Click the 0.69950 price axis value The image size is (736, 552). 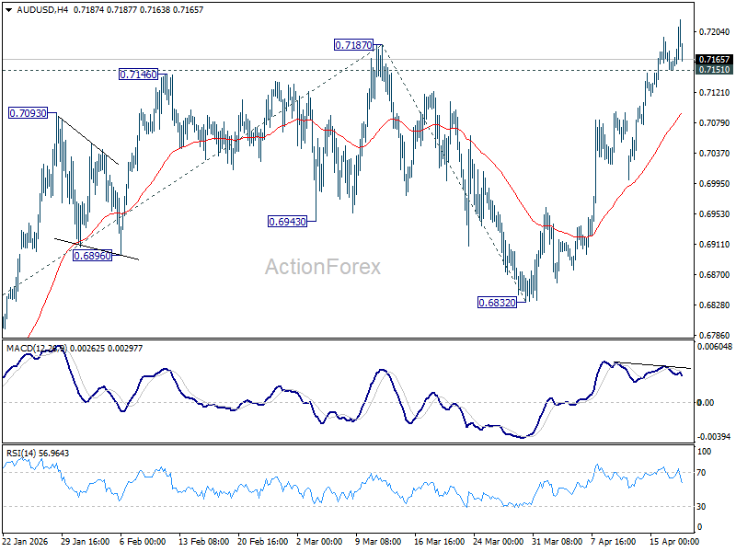click(x=715, y=183)
